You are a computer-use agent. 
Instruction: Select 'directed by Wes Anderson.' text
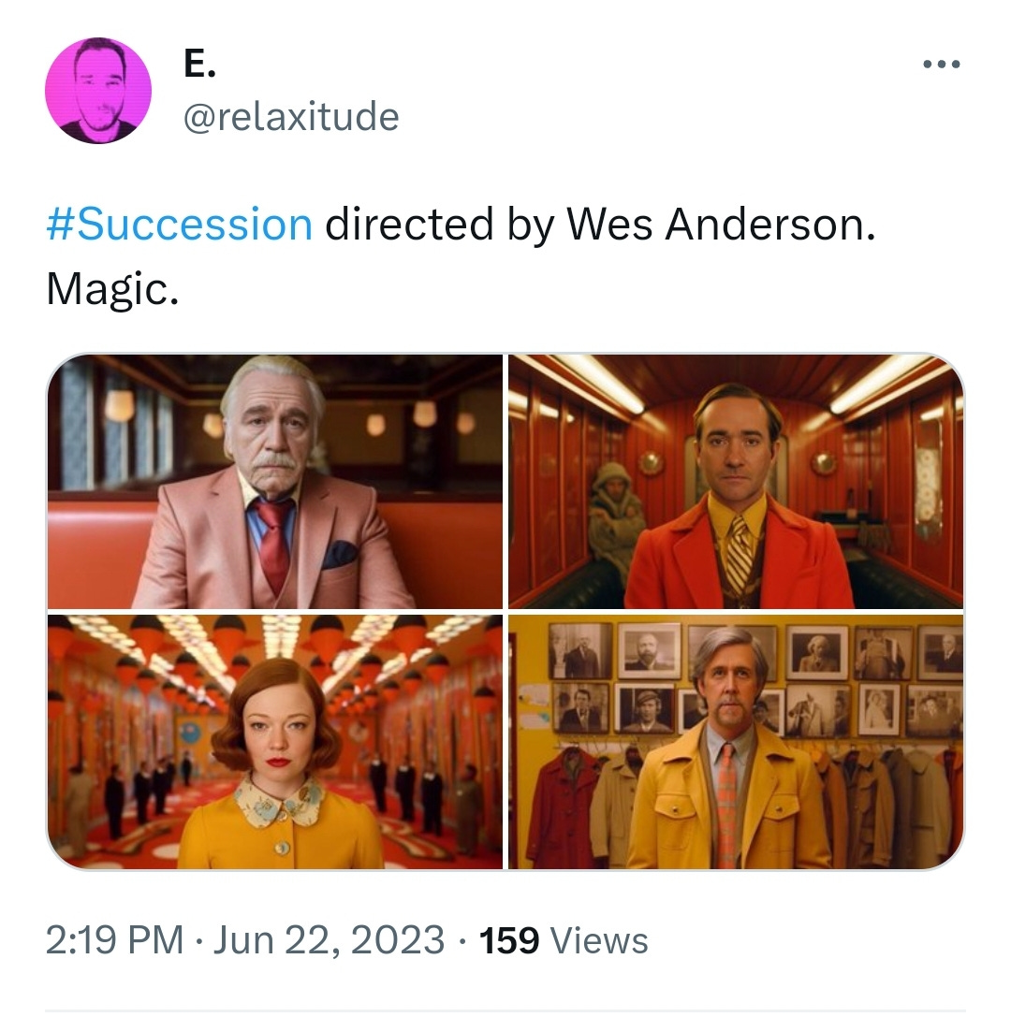(x=600, y=225)
